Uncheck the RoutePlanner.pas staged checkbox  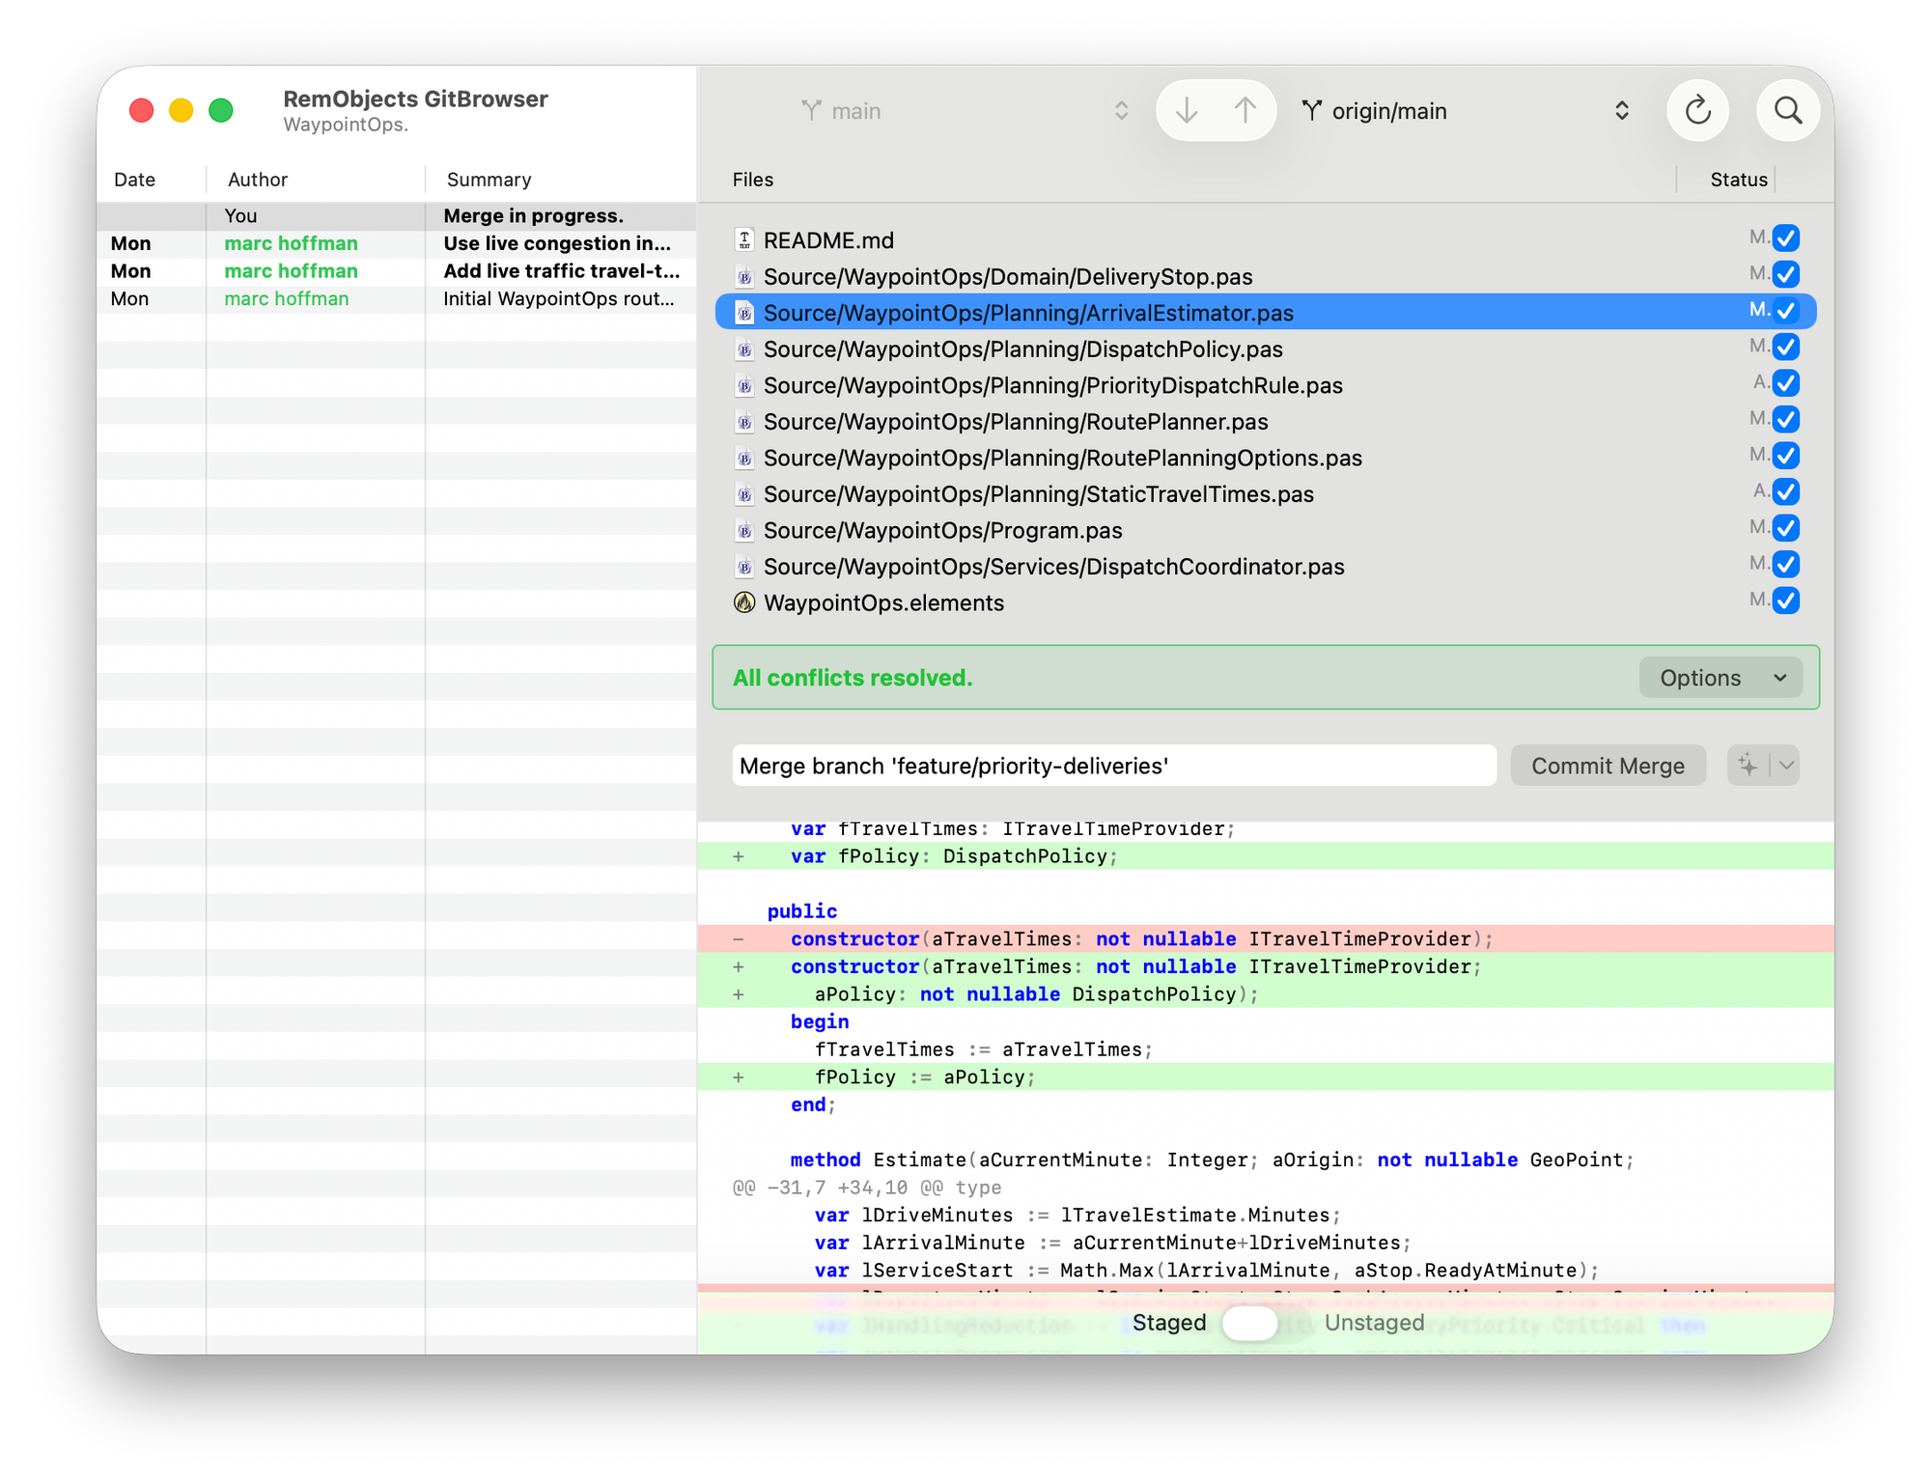(1786, 419)
